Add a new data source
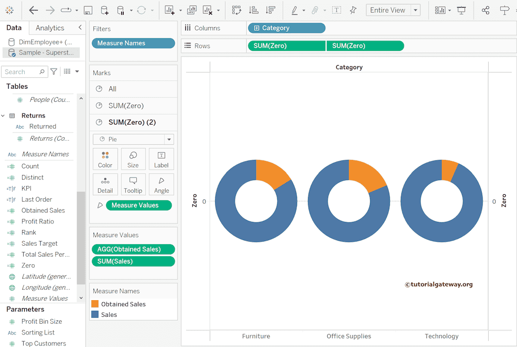 click(x=105, y=10)
